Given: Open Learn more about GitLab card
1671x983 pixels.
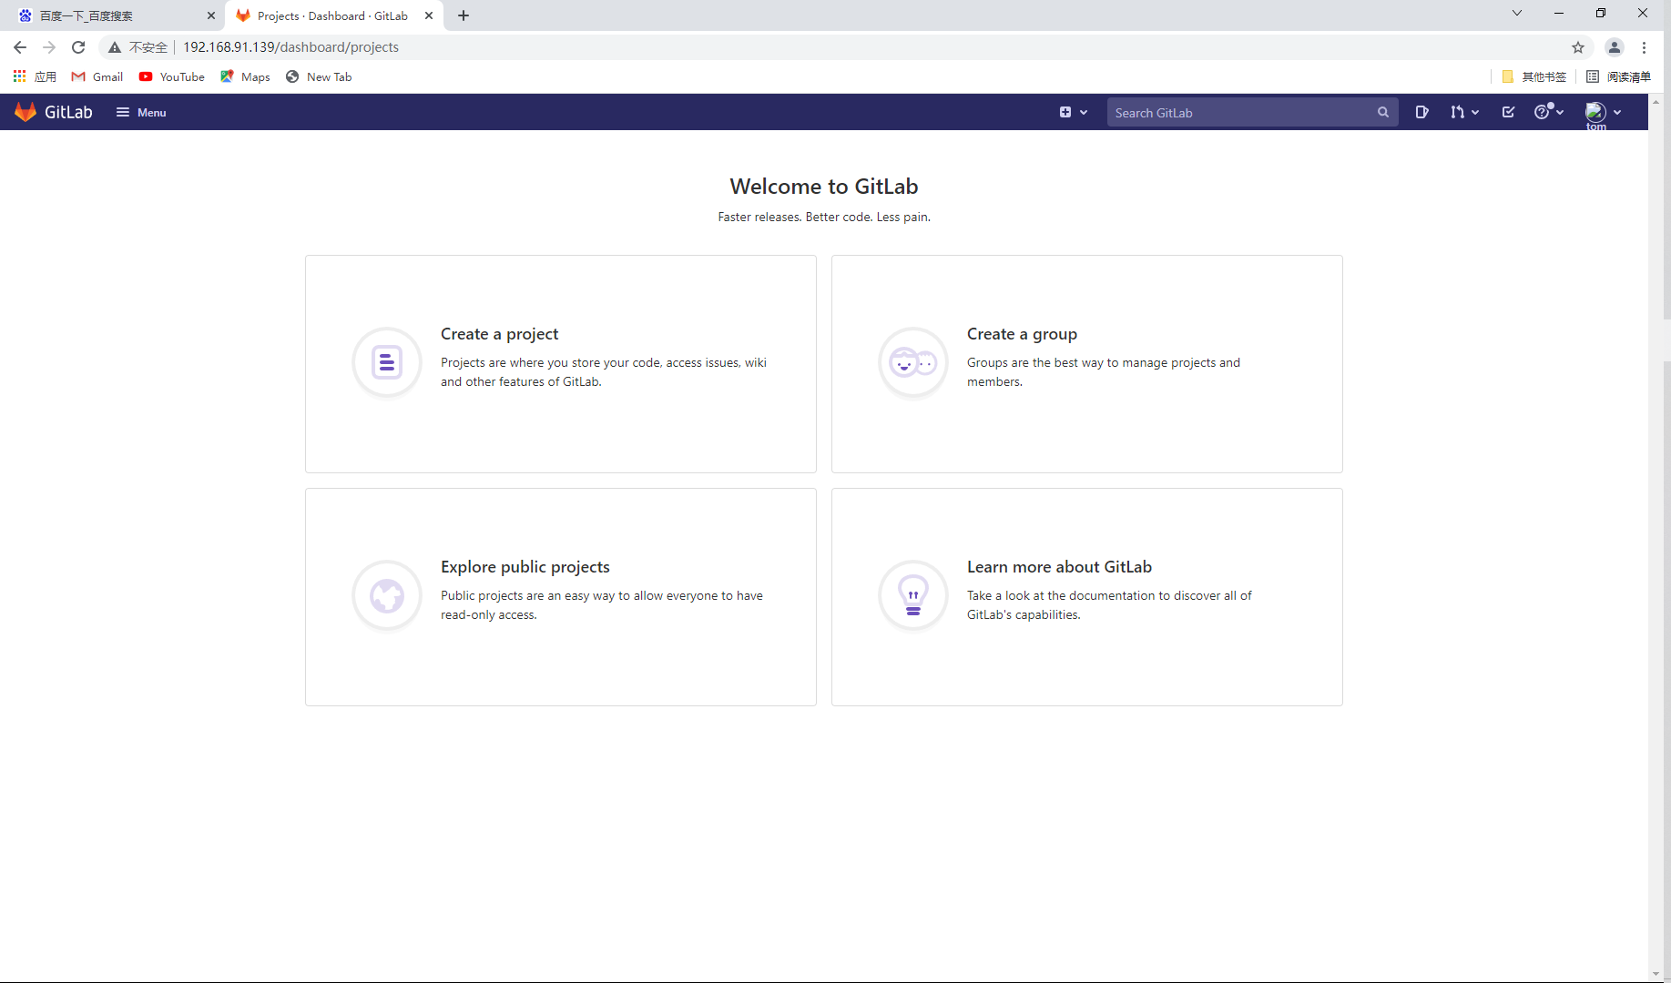Looking at the screenshot, I should (x=1087, y=597).
